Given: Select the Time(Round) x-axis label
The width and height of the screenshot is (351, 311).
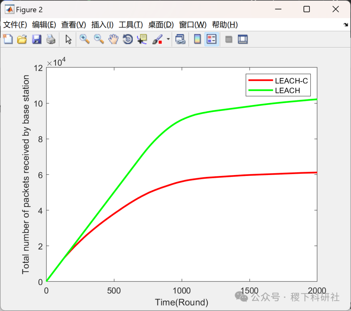Looking at the screenshot, I should [x=182, y=303].
